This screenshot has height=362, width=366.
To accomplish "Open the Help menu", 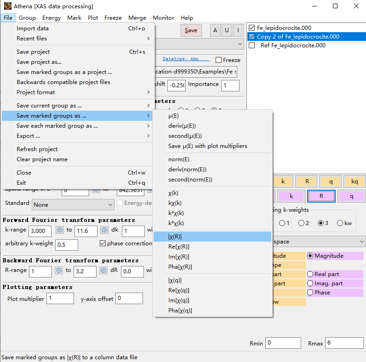I will (187, 18).
